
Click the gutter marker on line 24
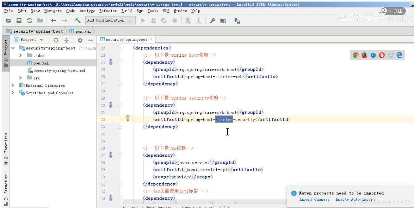click(111, 62)
